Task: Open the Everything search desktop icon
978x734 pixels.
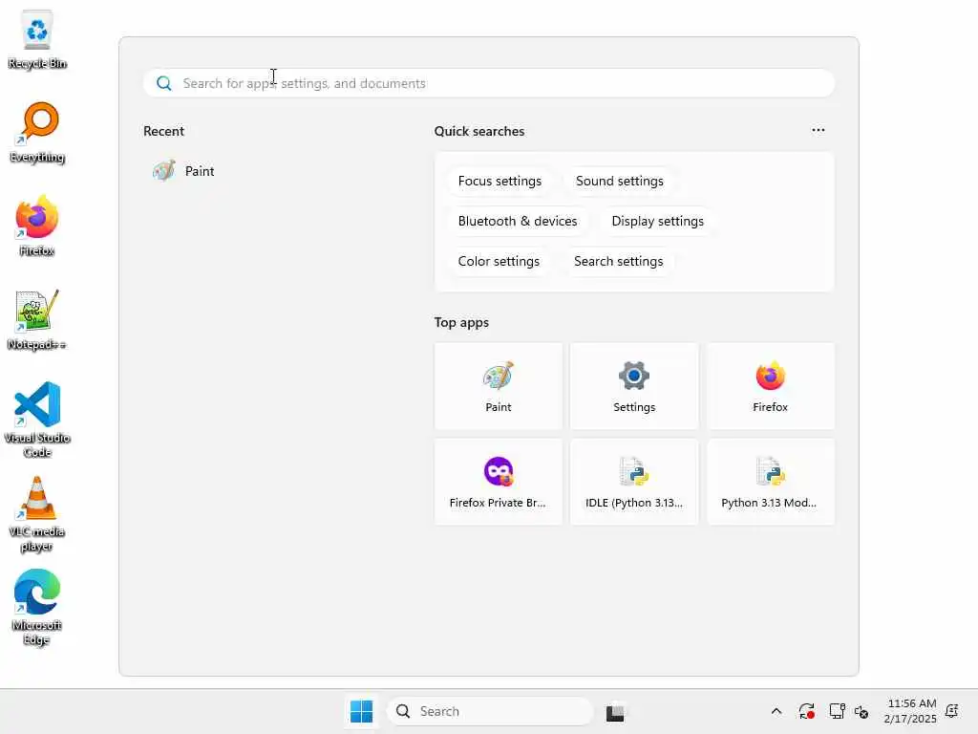Action: point(37,133)
